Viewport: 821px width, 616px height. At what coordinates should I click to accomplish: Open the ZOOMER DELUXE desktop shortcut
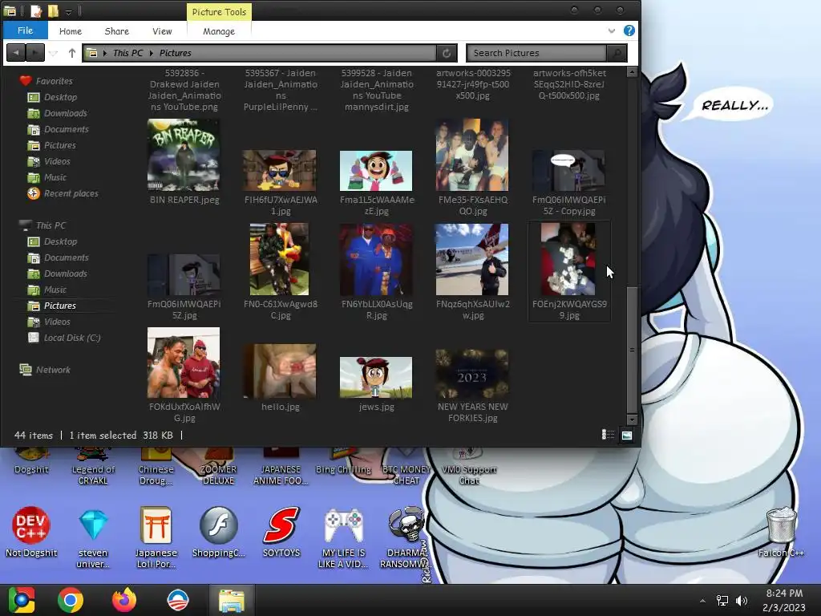(x=218, y=468)
